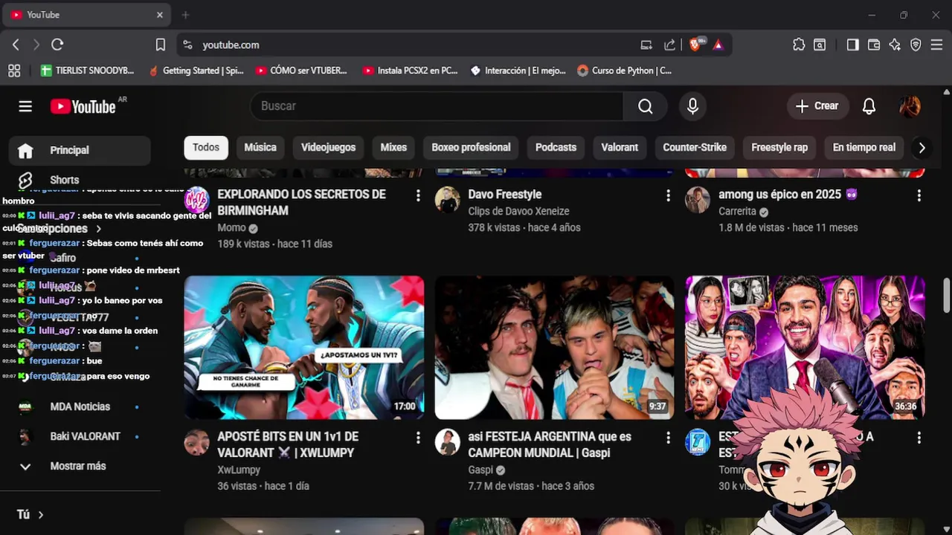Open the Interacción bookmark
The image size is (952, 535).
pyautogui.click(x=518, y=71)
